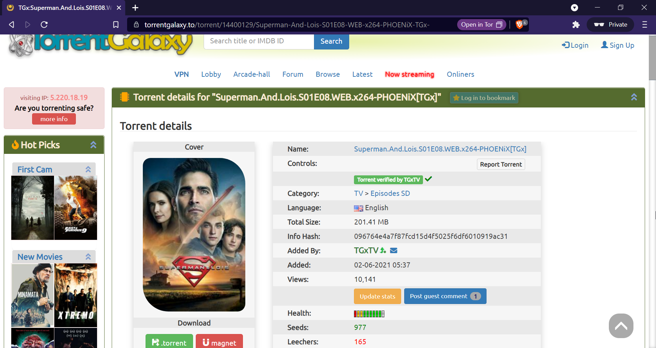Screen dimensions: 656x348
Task: Collapse the Hot Picks section
Action: [93, 145]
